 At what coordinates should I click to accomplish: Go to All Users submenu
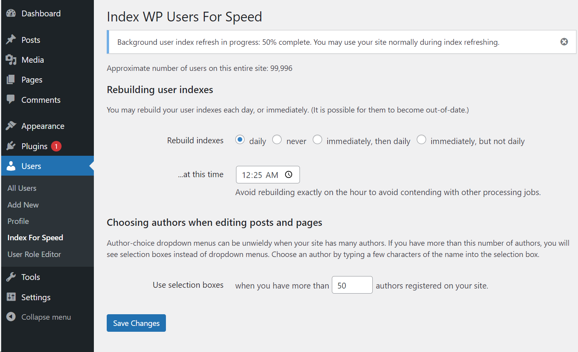[22, 188]
